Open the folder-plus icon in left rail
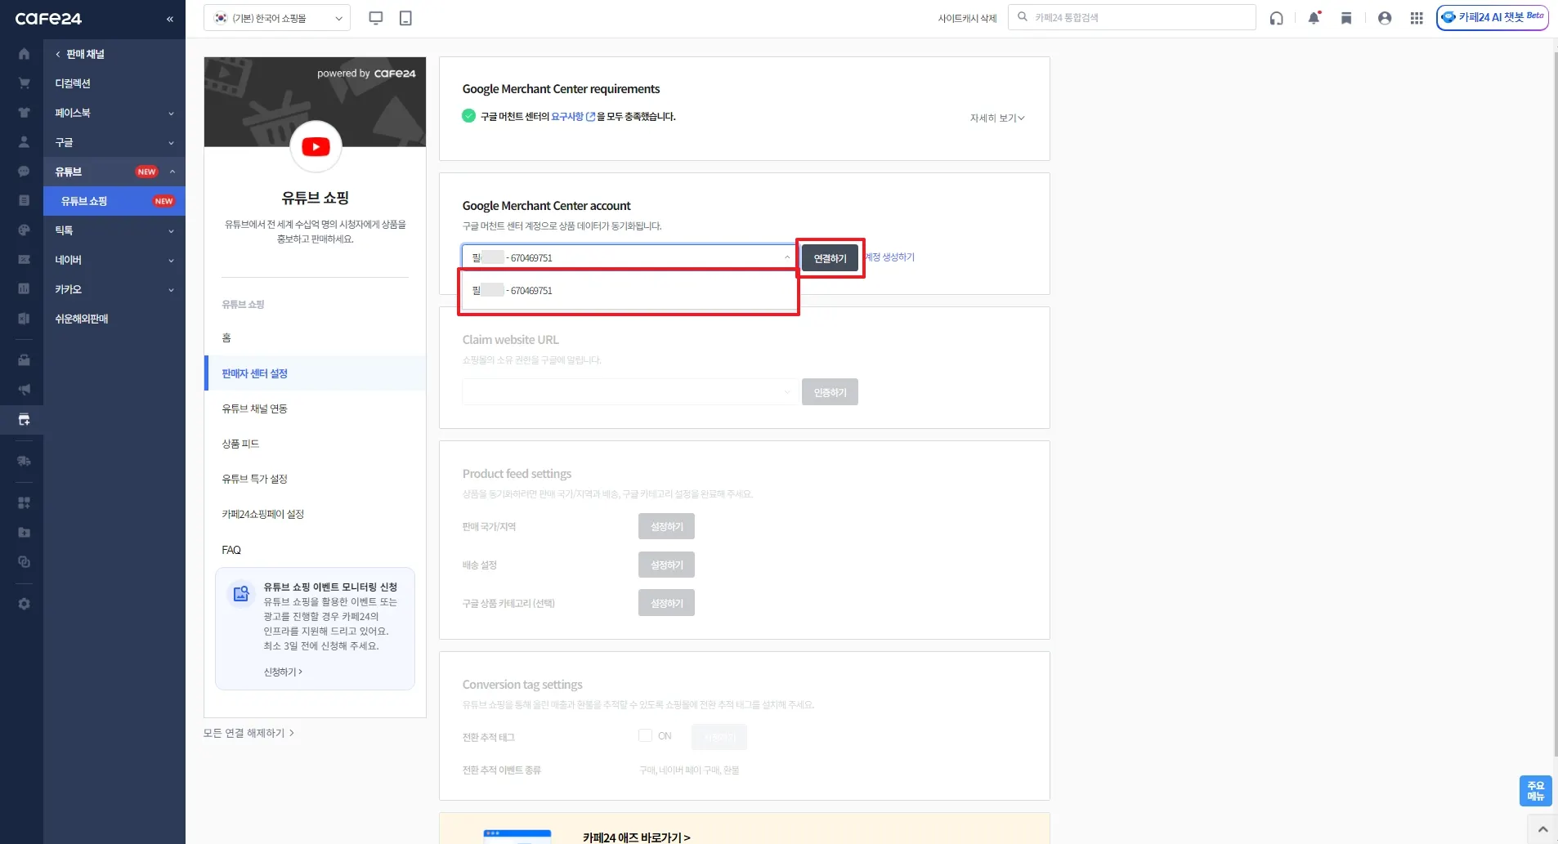Screen dimensions: 1558x844 tap(24, 532)
